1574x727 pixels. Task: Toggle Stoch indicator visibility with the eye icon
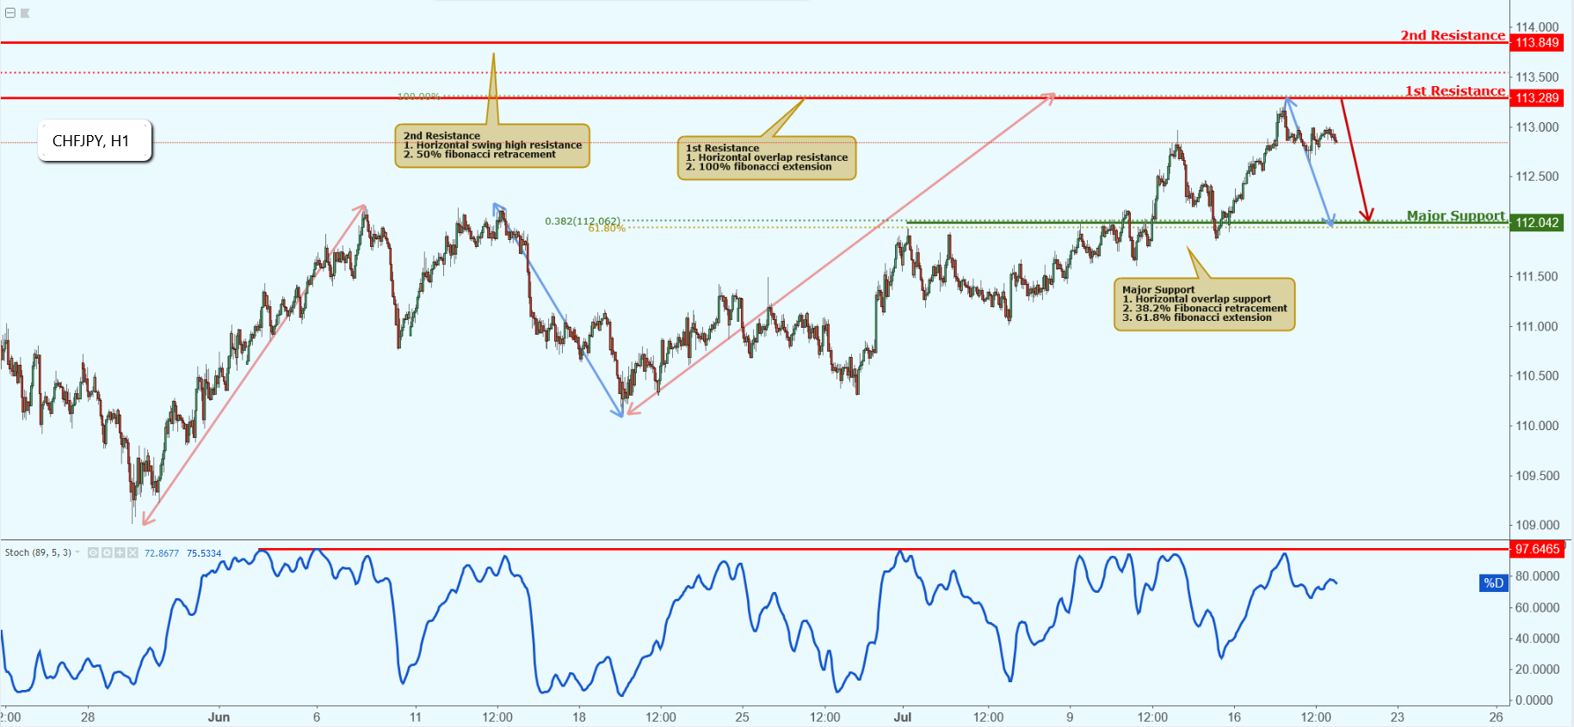[x=93, y=553]
